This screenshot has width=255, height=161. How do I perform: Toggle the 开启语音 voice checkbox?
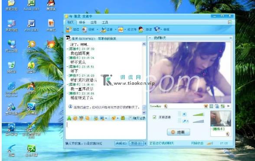click(x=154, y=117)
